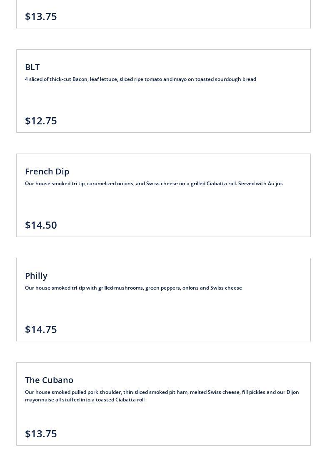Click the word Ciabatta in French Dip description

(x=217, y=184)
